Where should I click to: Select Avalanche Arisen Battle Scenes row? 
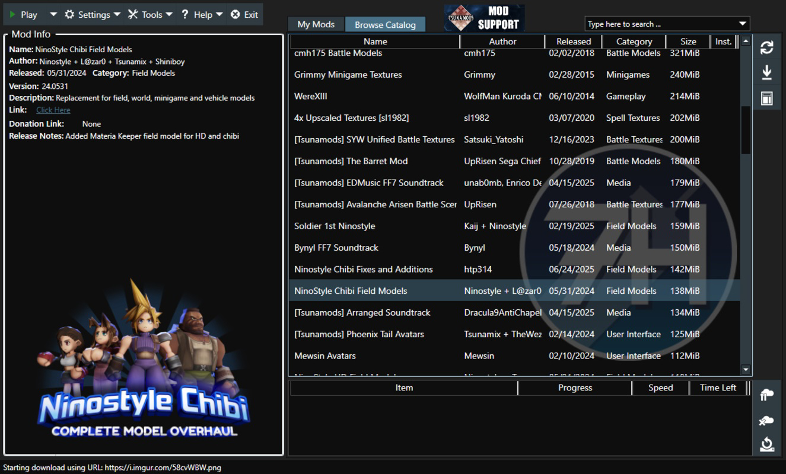514,204
